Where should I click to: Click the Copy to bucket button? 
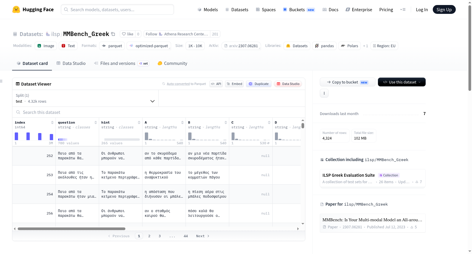pos(348,82)
